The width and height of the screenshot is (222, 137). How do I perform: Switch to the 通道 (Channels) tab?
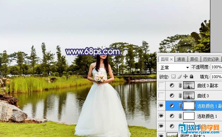pyautogui.click(x=181, y=59)
